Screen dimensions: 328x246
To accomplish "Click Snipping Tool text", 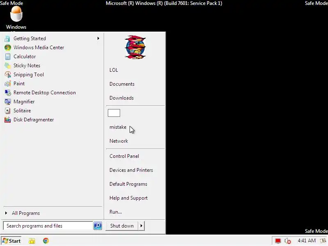I will [x=29, y=75].
